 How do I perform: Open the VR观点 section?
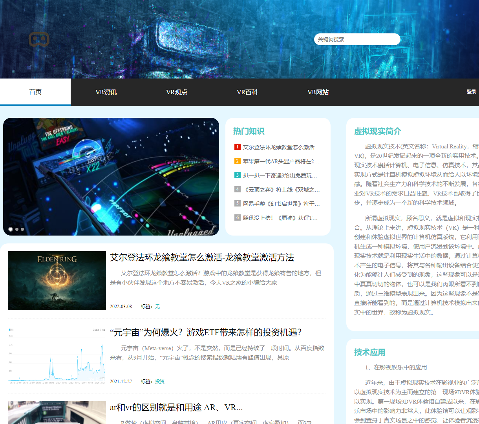(x=177, y=91)
